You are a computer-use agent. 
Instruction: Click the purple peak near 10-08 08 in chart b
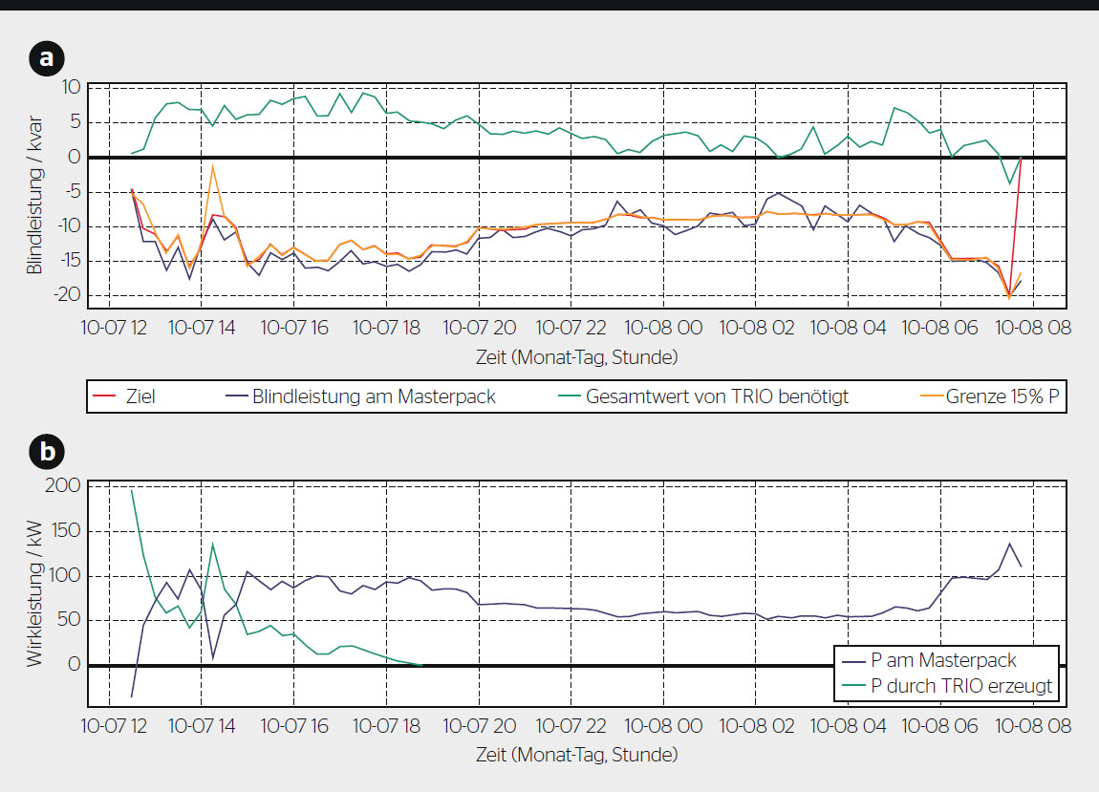[1010, 544]
